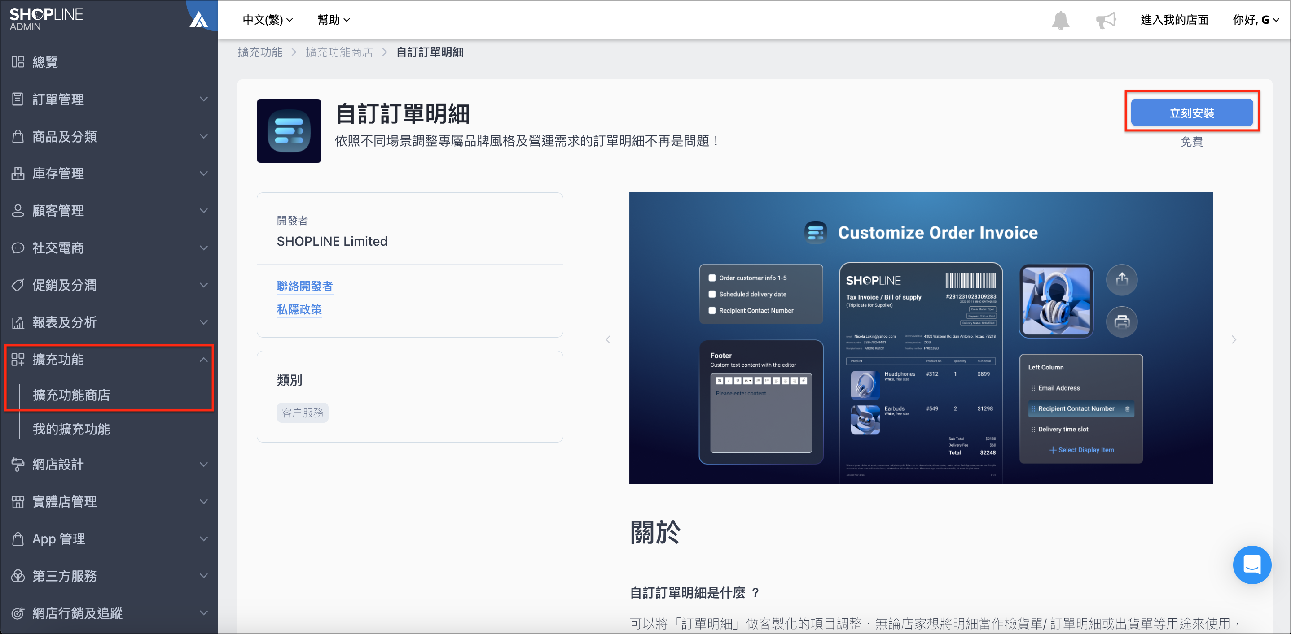Image resolution: width=1291 pixels, height=634 pixels.
Task: Click the 實體店管理 storefront icon
Action: [18, 501]
